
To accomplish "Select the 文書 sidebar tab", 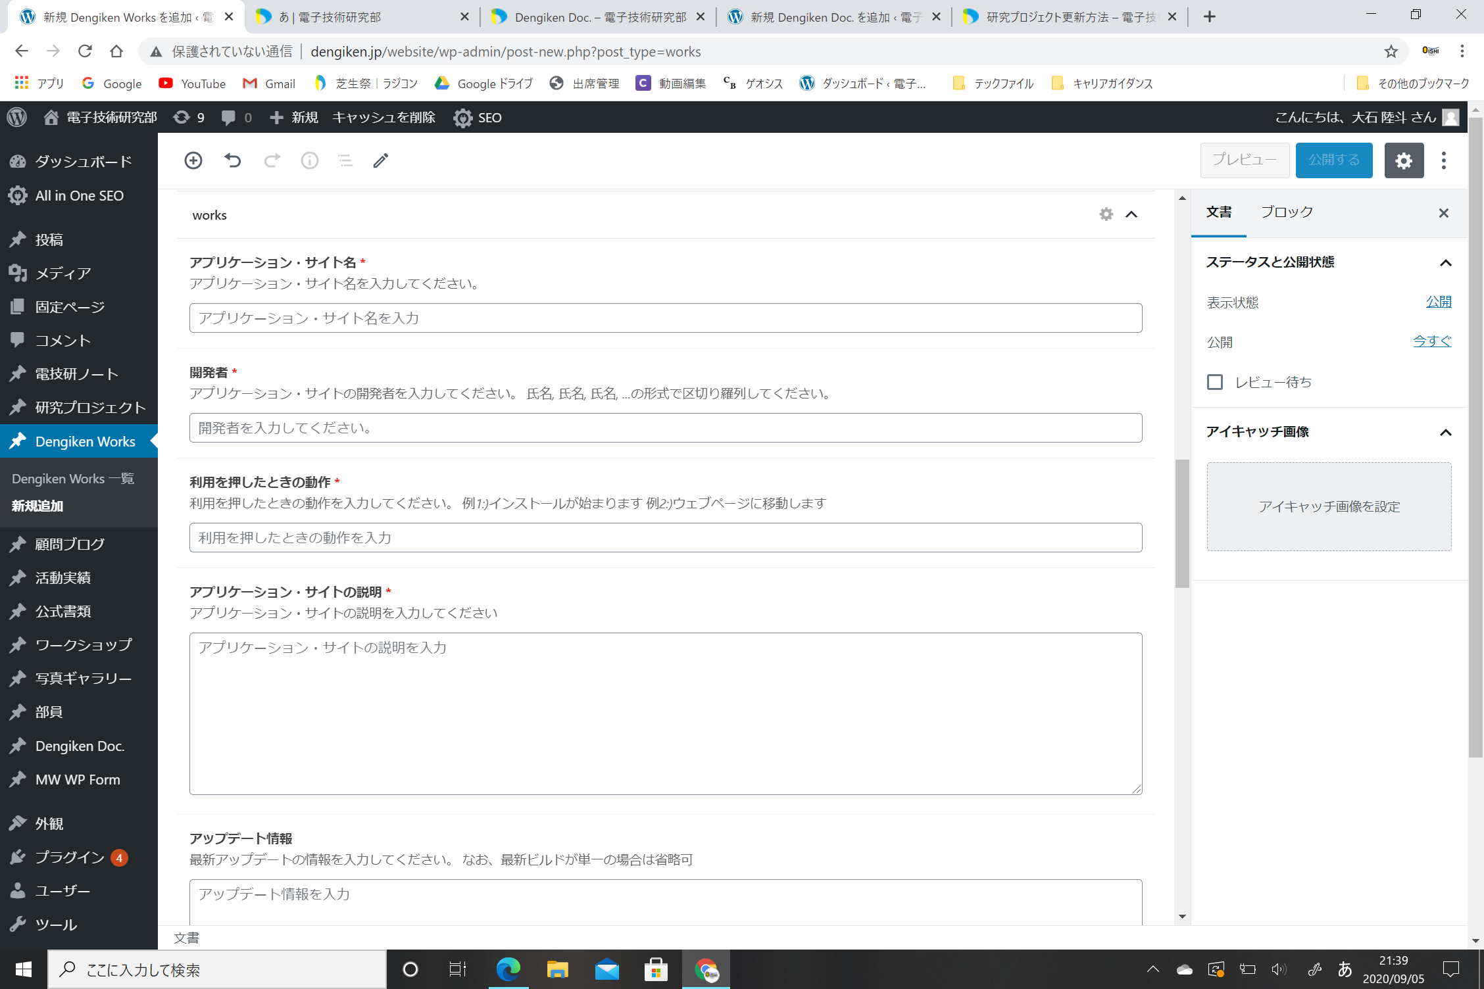I will [x=1219, y=212].
